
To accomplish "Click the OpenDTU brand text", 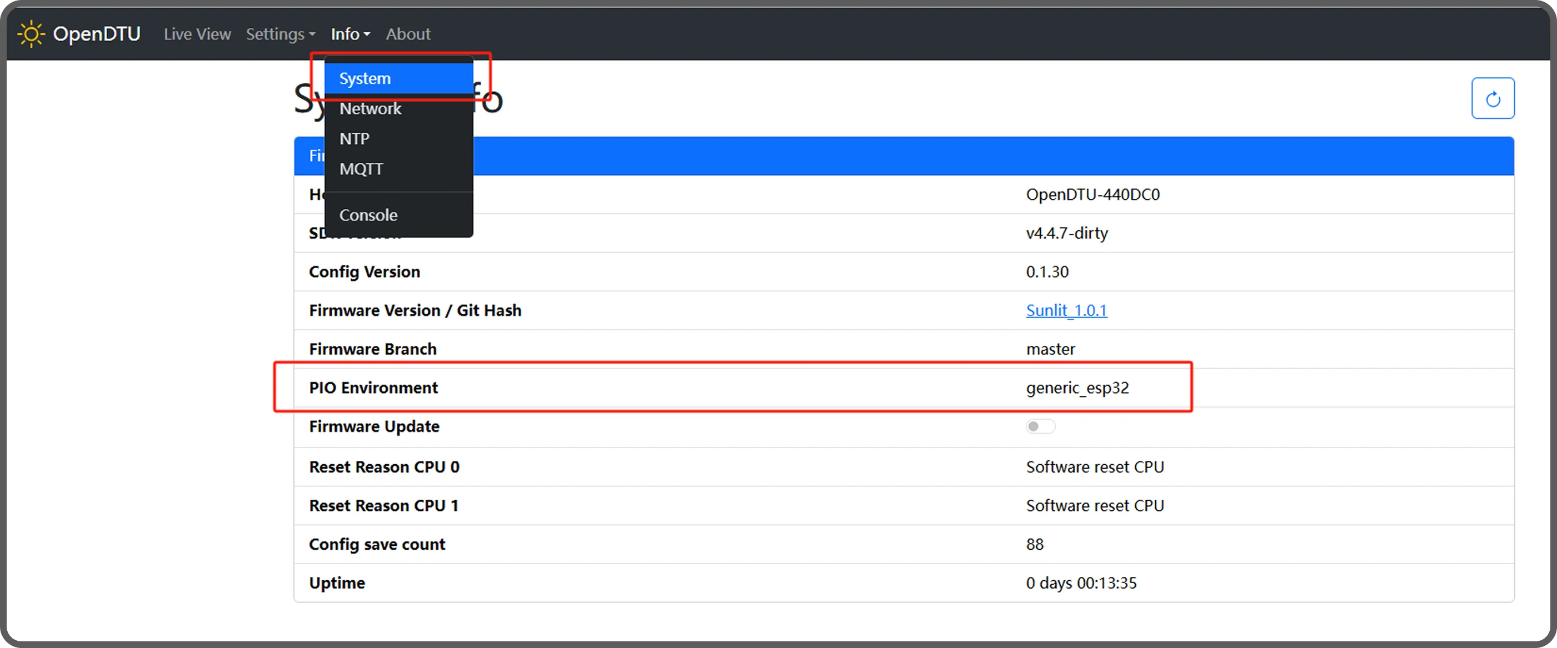I will coord(97,34).
